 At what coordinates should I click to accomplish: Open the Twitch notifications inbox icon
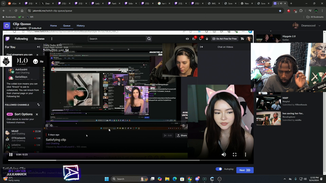194,39
